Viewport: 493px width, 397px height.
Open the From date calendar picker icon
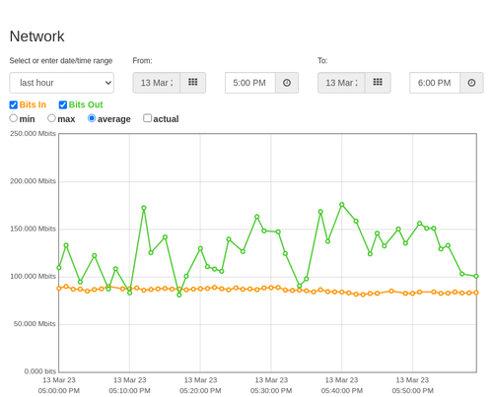[193, 83]
